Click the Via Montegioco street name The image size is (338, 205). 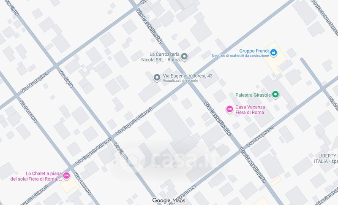(35, 82)
